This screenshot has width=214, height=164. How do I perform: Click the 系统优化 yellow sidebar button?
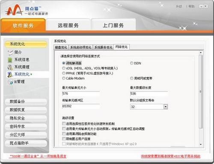click(x=26, y=44)
